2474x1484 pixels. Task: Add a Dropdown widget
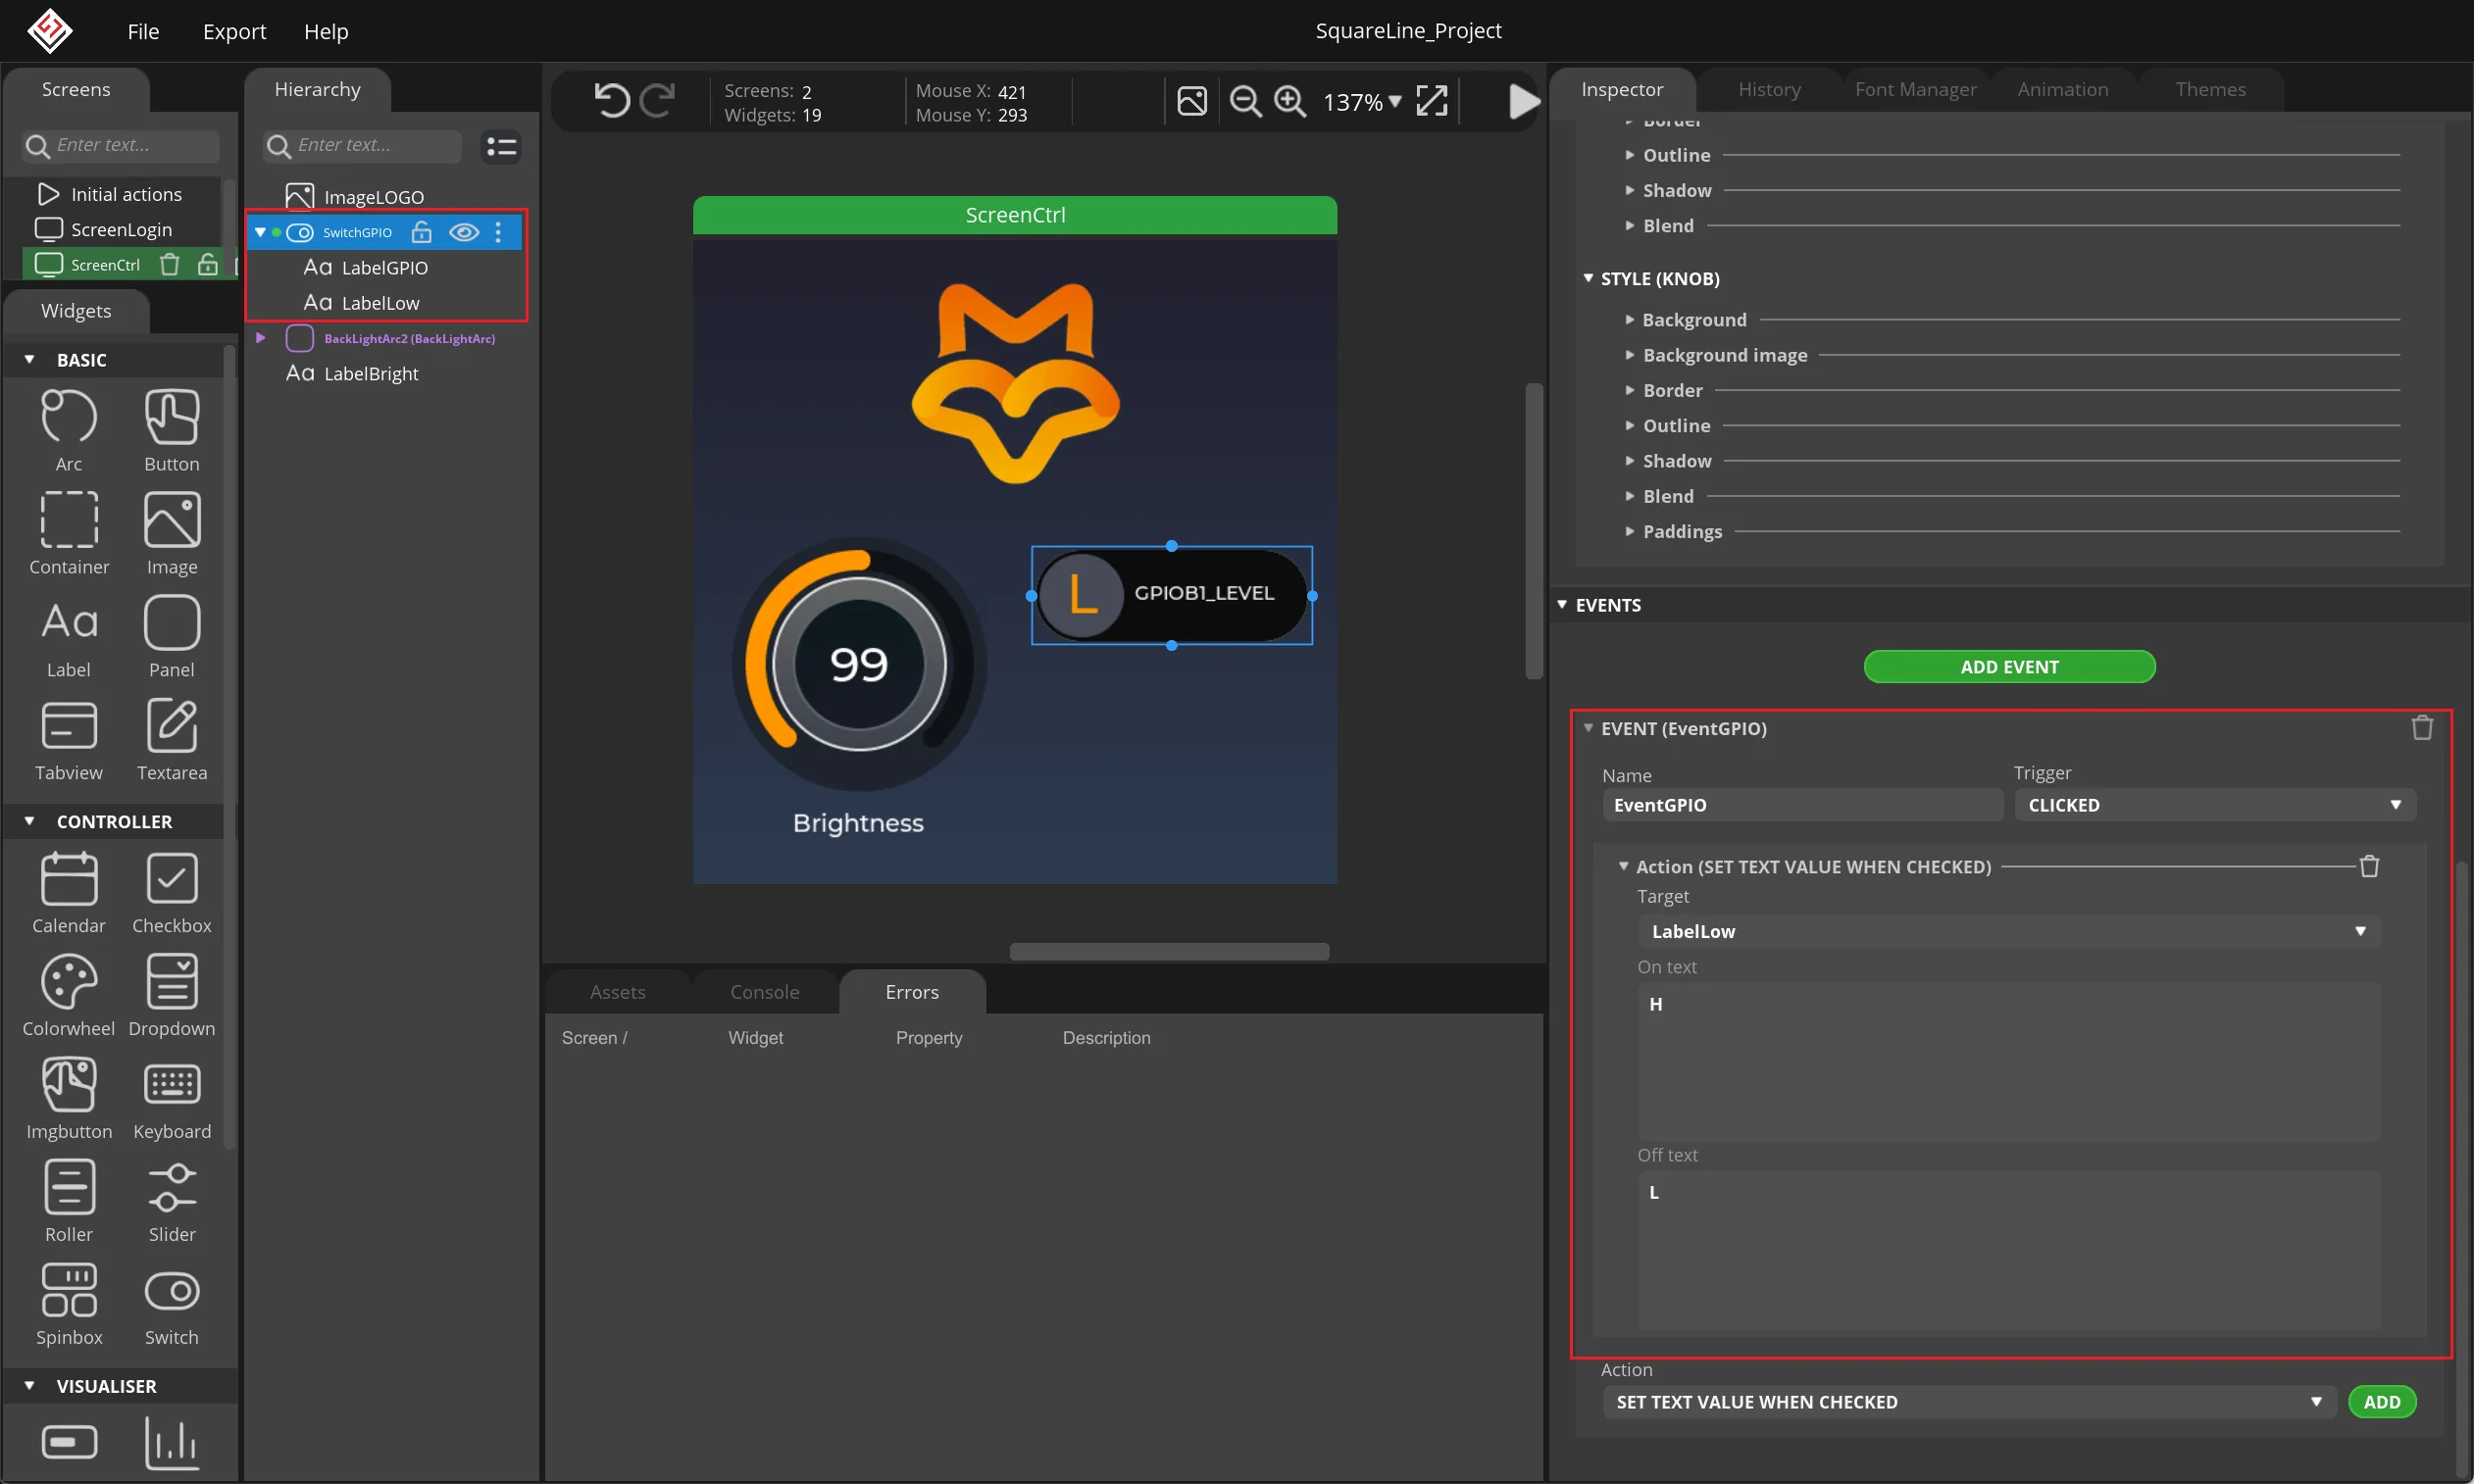[172, 996]
